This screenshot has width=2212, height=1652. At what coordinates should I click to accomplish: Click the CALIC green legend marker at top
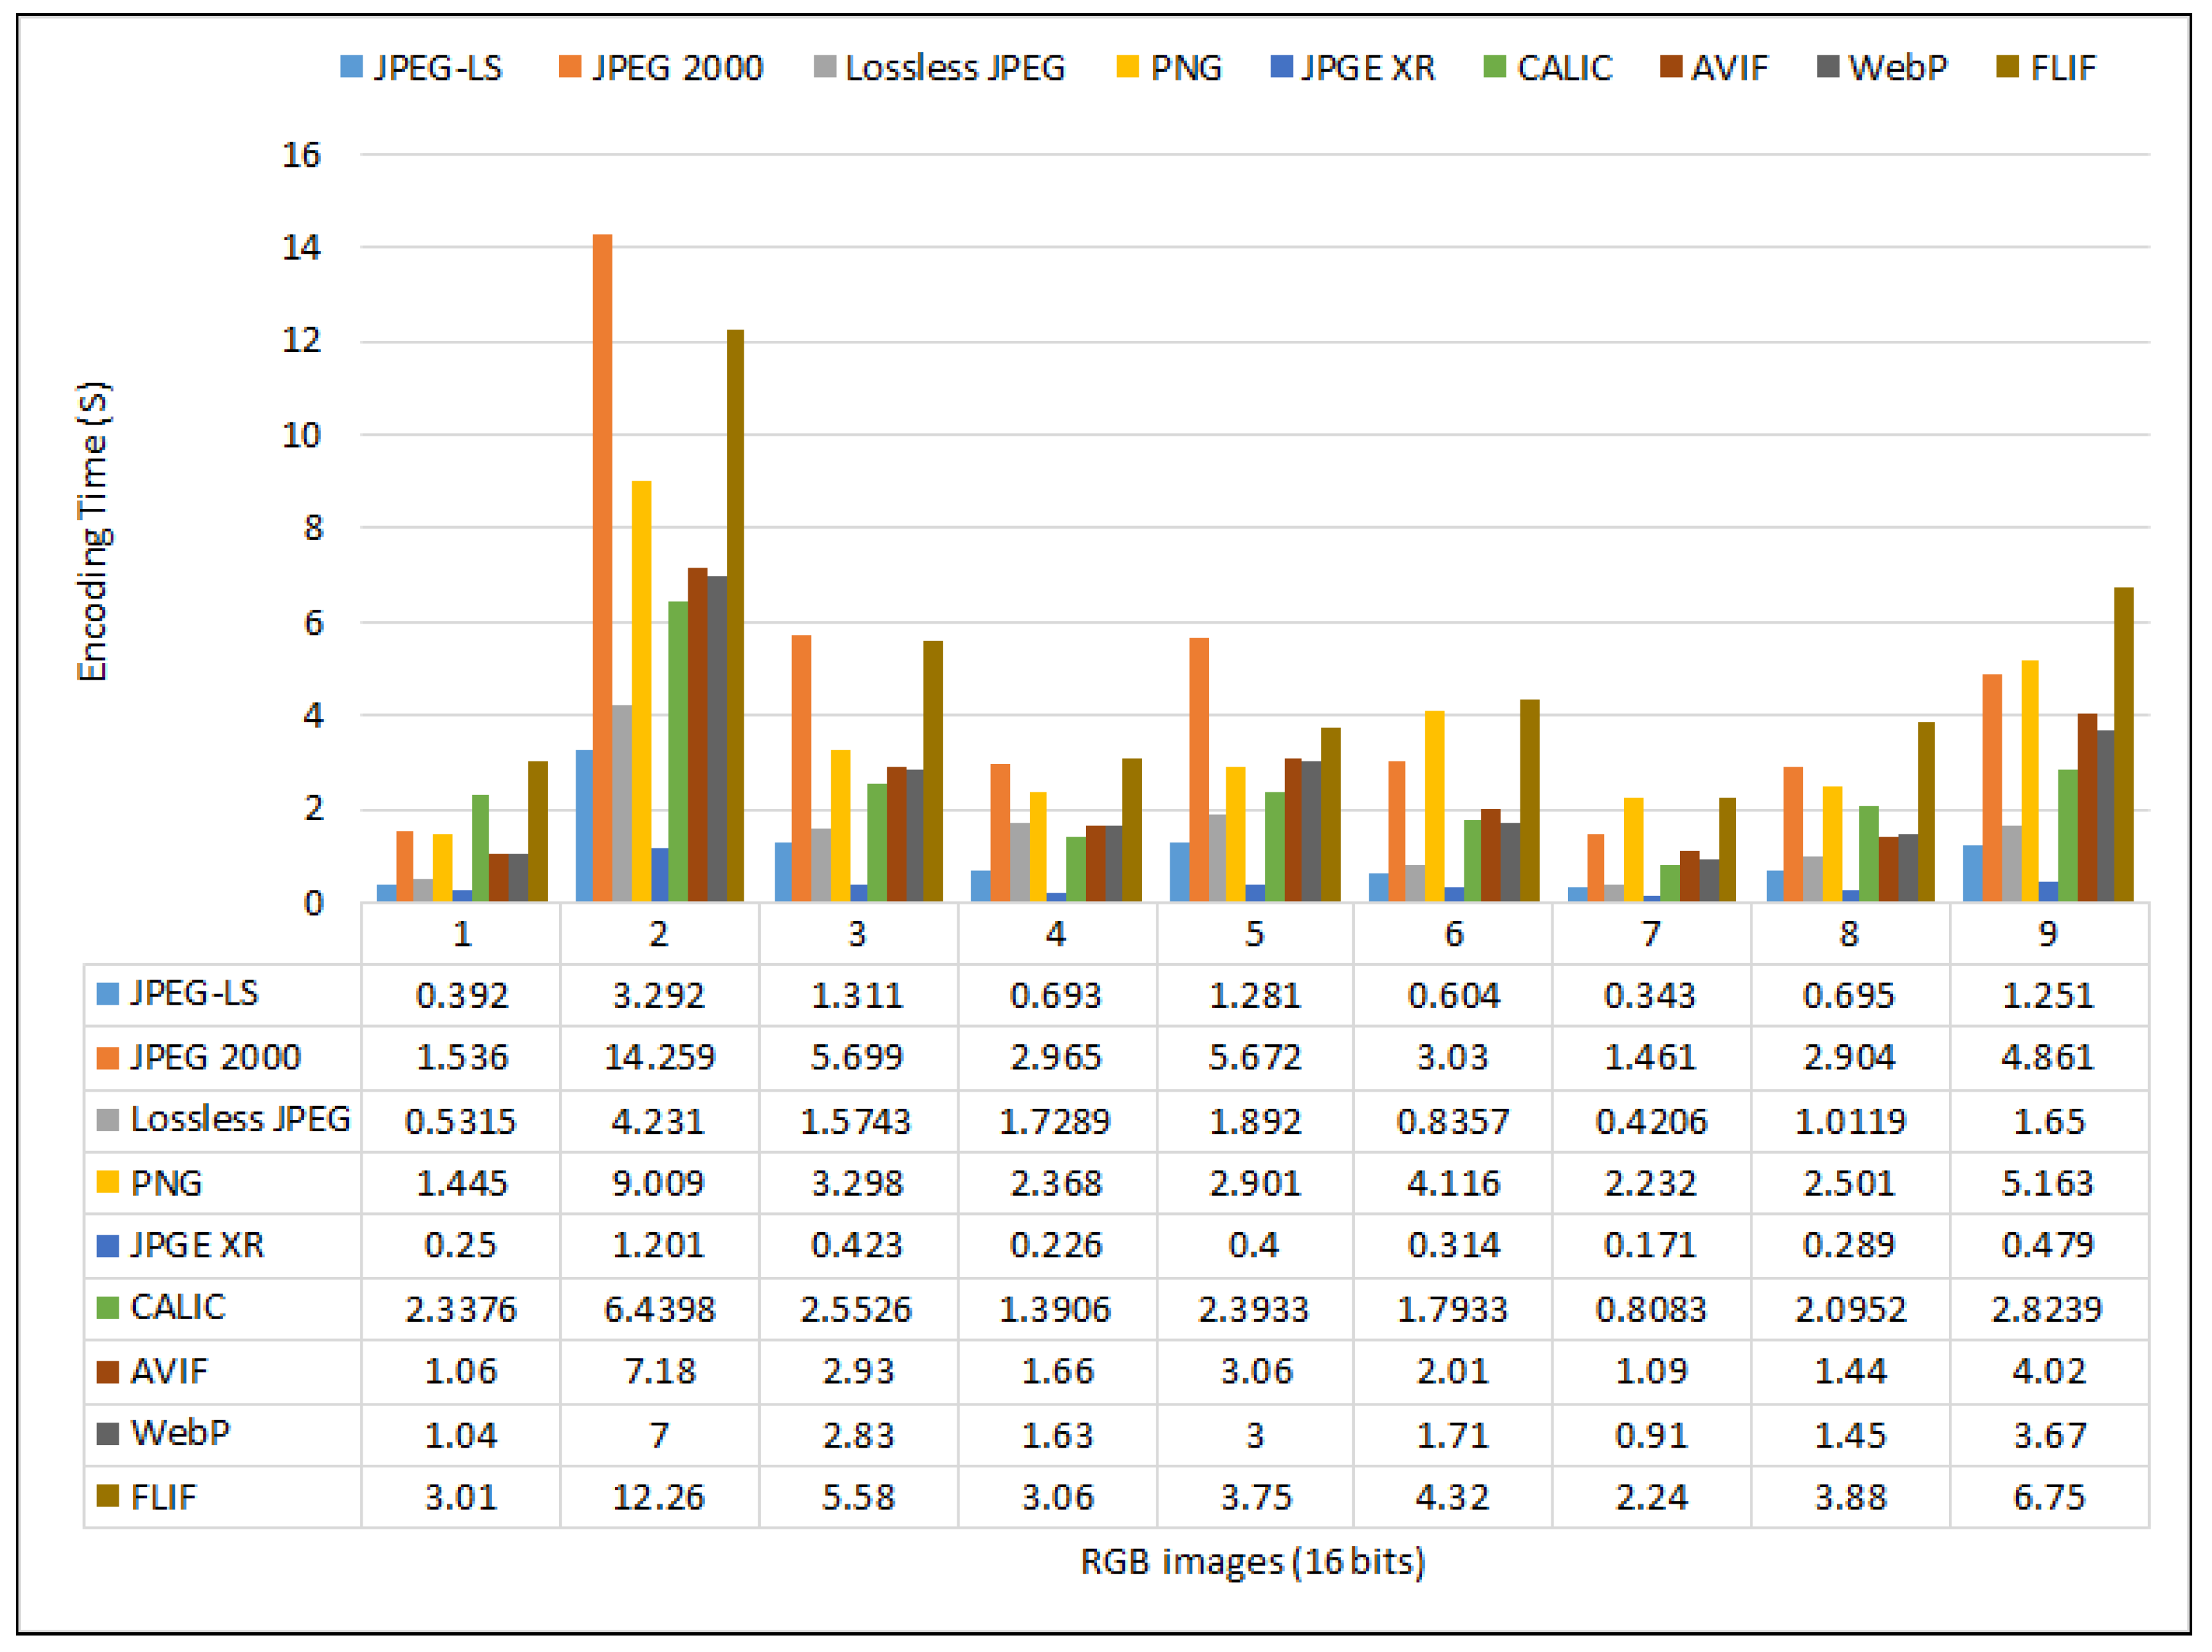[1495, 67]
